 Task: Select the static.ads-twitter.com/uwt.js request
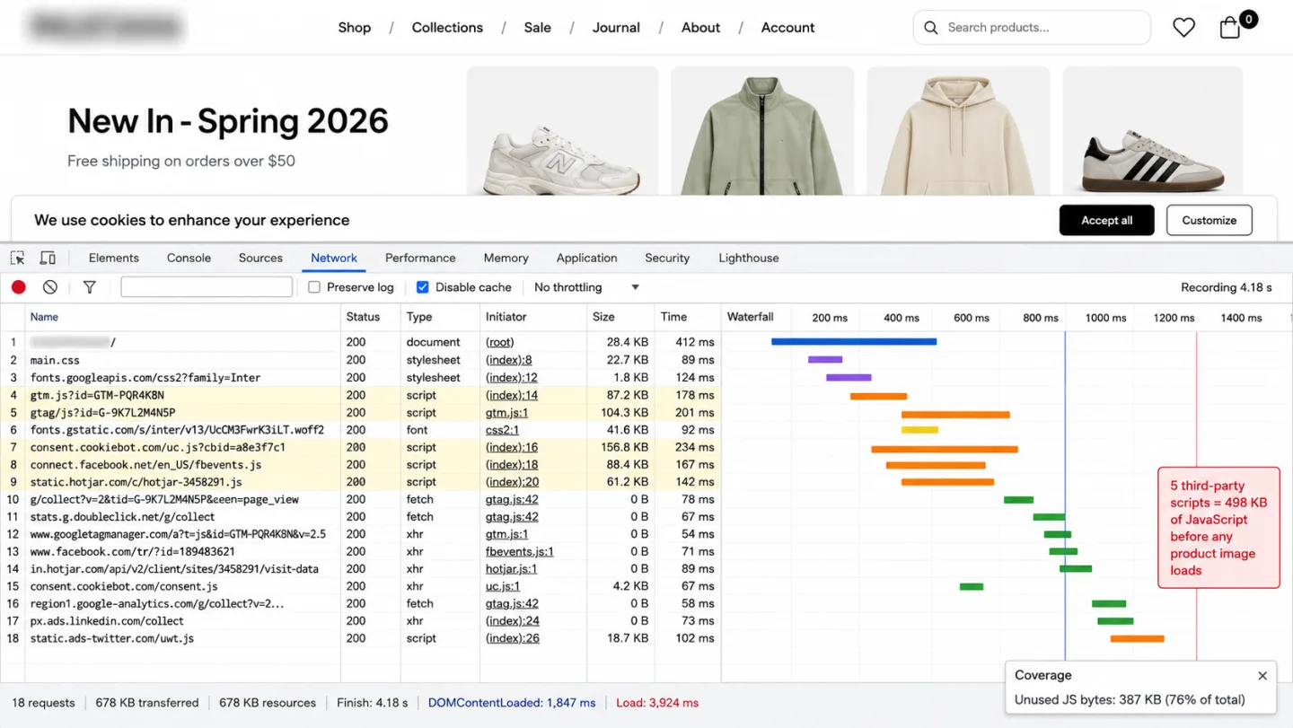(360, 638)
